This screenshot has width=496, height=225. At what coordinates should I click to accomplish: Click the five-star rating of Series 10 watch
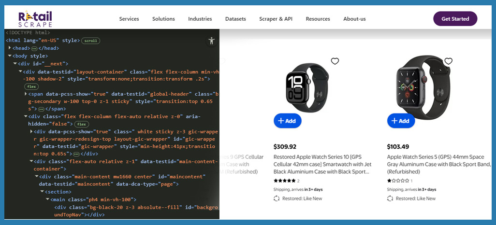coord(284,181)
